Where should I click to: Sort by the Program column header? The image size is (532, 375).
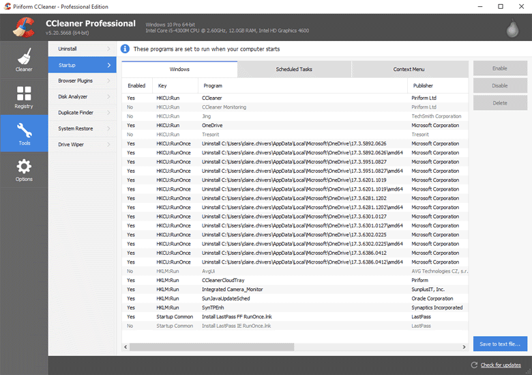303,85
